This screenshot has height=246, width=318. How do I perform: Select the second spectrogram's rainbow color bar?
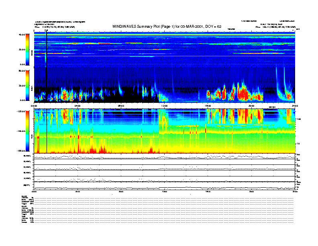coord(27,85)
